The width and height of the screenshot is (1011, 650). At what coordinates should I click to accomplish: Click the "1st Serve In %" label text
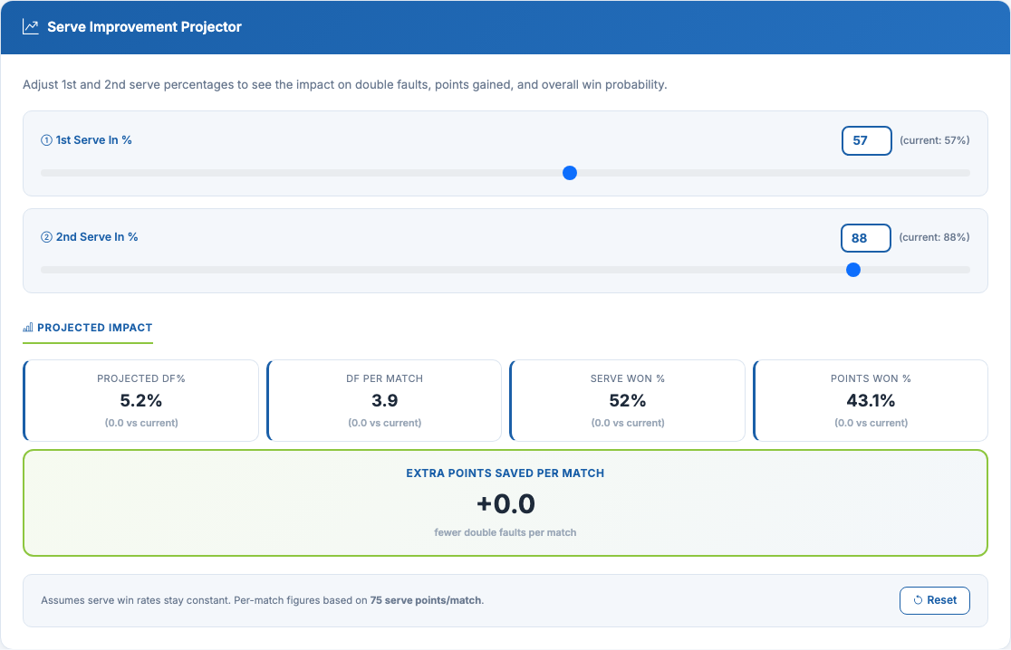[94, 140]
